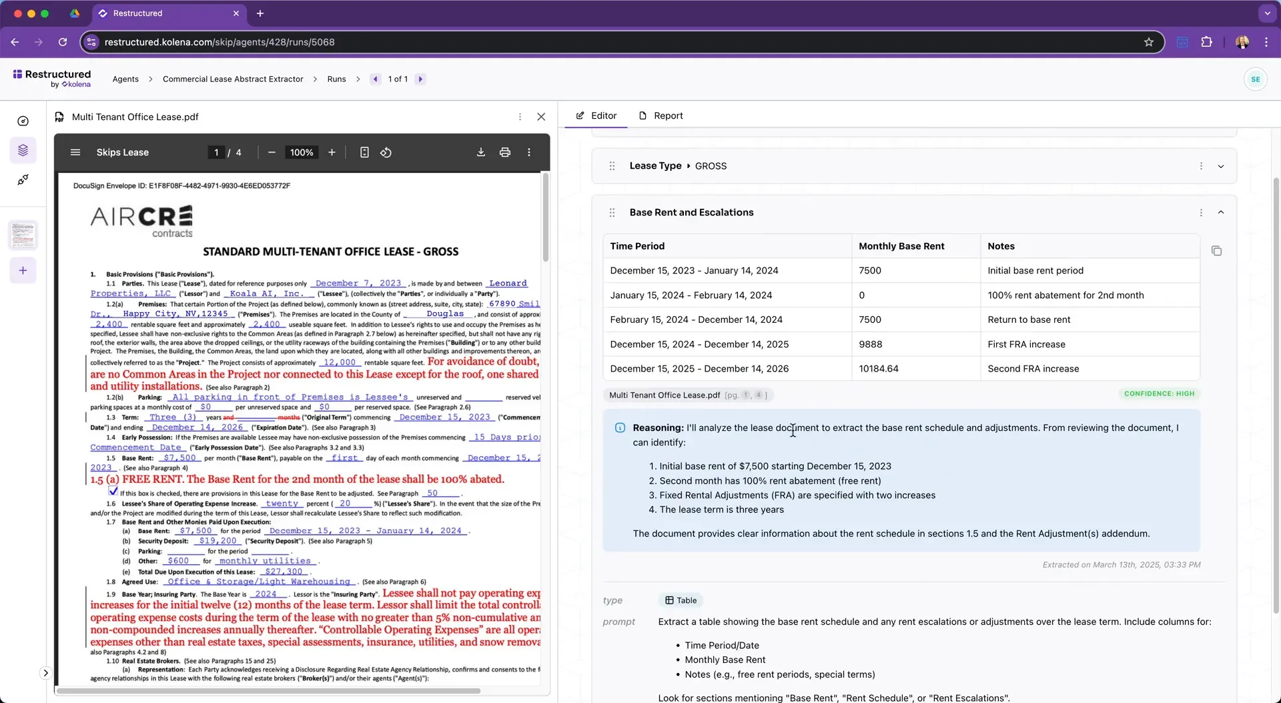Collapse the Base Rent and Escalations section
Image resolution: width=1281 pixels, height=703 pixels.
pos(1220,212)
